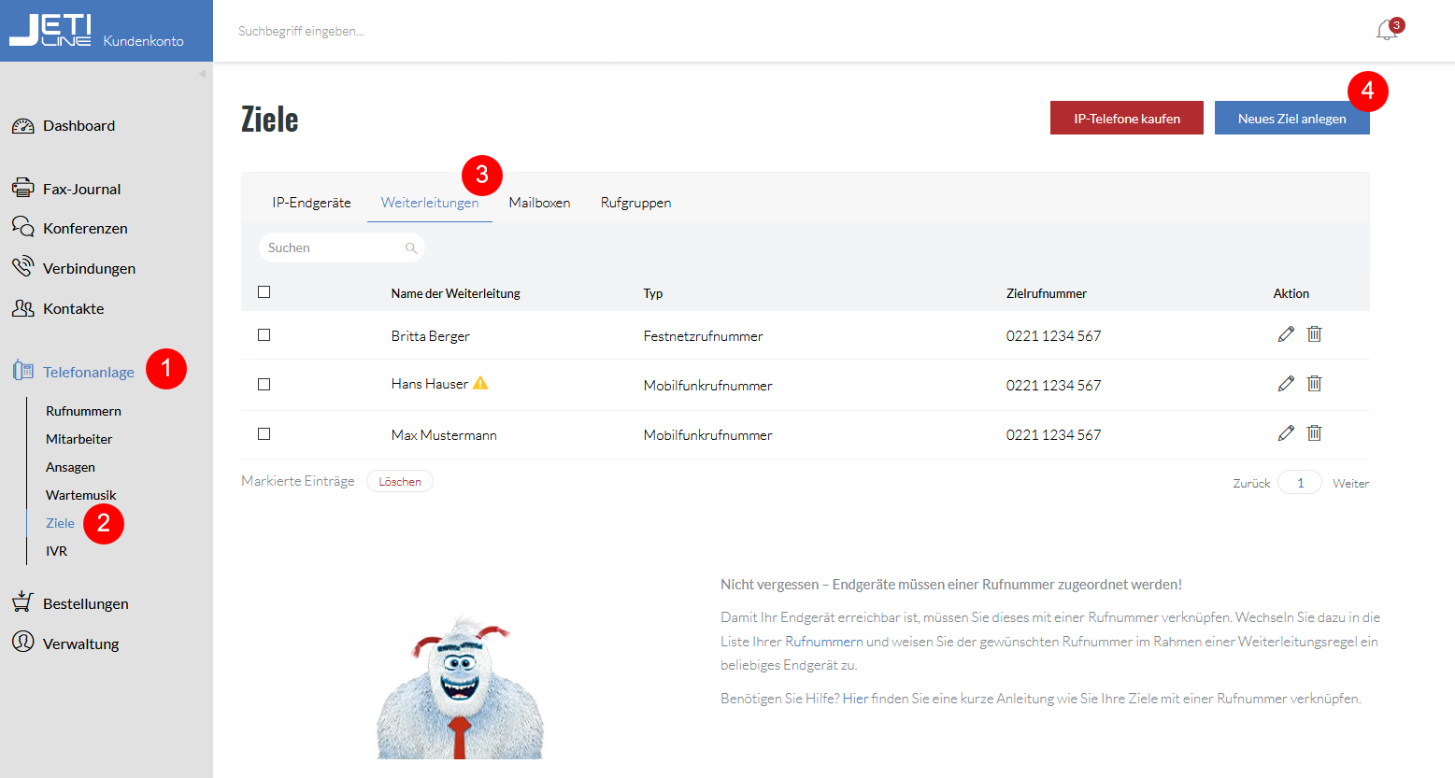The image size is (1455, 778).
Task: Click the Neues Ziel anlegen button
Action: coord(1291,119)
